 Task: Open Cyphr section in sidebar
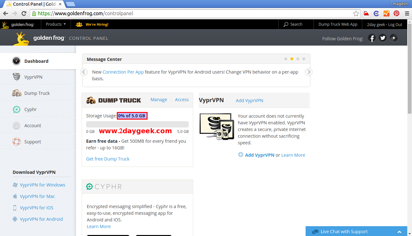[x=38, y=109]
